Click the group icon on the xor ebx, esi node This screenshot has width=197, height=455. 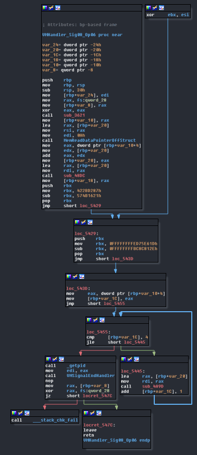[162, 8]
